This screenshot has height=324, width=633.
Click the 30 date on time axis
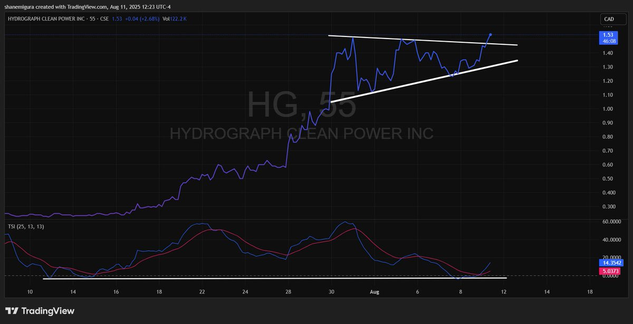pyautogui.click(x=331, y=291)
